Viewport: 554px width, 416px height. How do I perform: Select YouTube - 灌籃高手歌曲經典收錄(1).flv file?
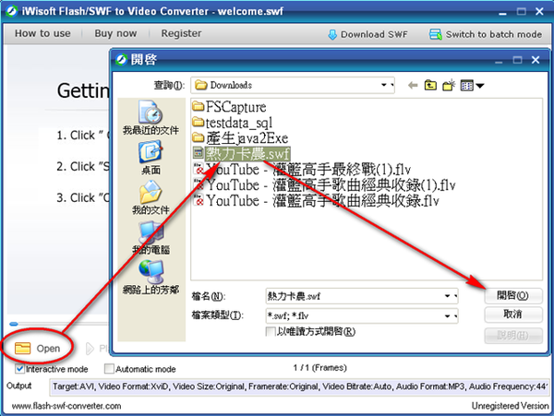[324, 185]
